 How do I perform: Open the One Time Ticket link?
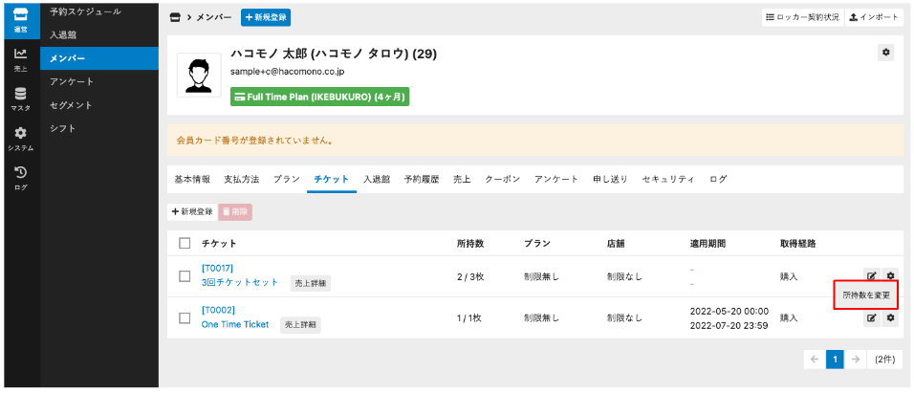[x=235, y=324]
